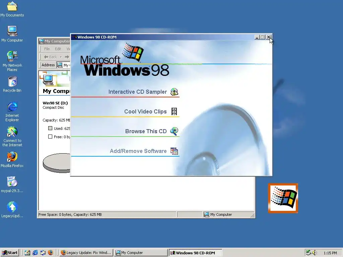Launch Internet Explorer from quick launch

click(35, 253)
